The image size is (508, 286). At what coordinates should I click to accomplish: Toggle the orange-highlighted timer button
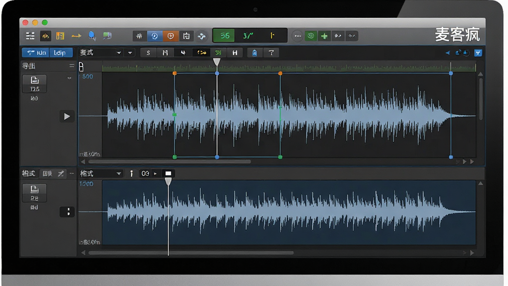(171, 36)
